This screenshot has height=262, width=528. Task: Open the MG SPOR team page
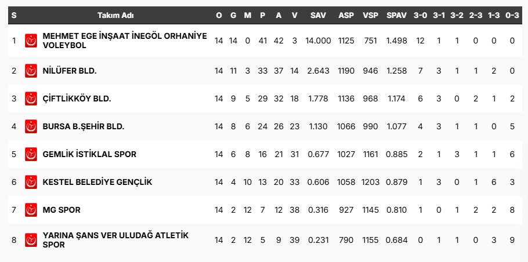[x=62, y=210]
